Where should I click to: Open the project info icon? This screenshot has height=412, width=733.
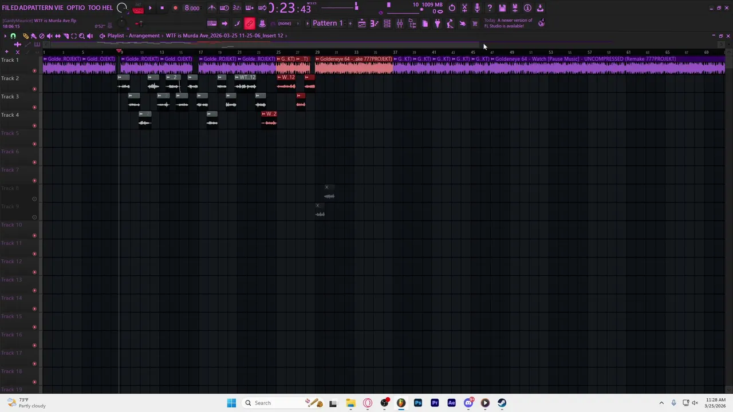(527, 8)
